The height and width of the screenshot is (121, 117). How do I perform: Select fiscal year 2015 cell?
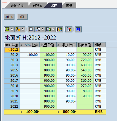click(12, 70)
